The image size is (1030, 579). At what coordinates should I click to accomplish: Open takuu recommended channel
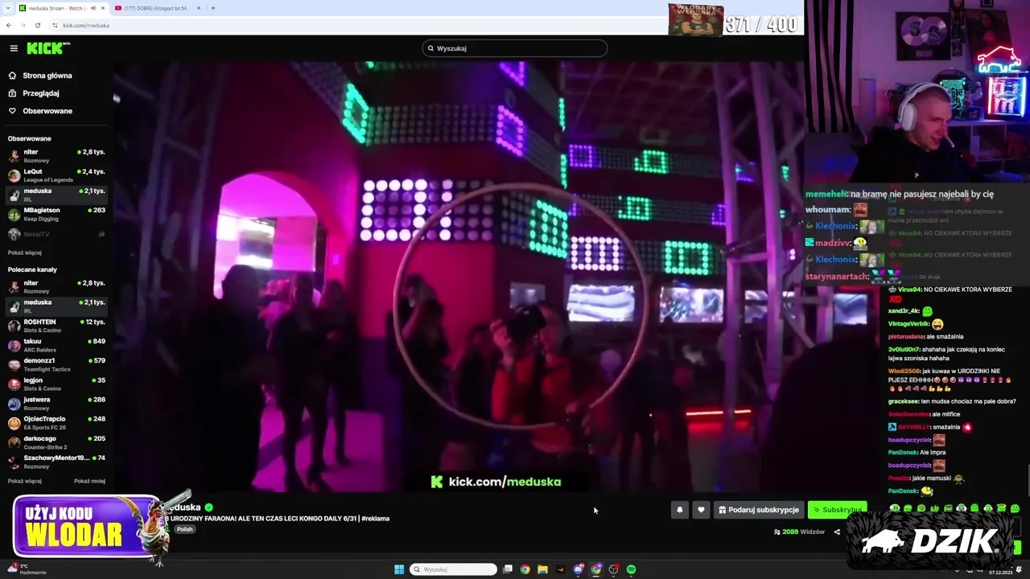[x=56, y=344]
